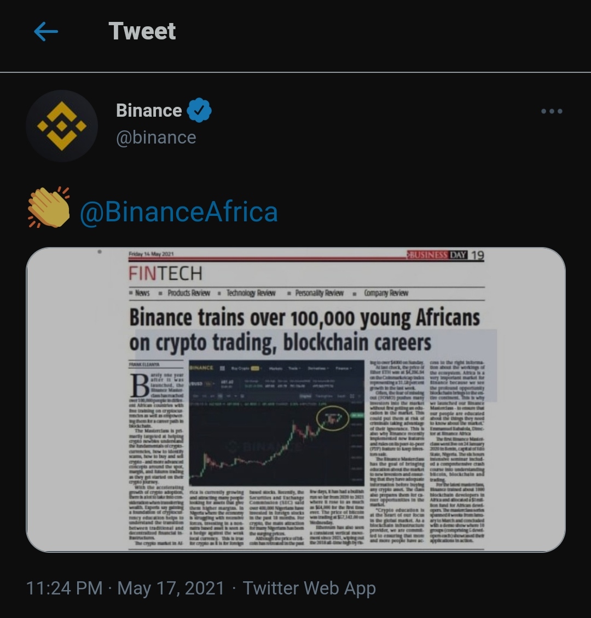591x618 pixels.
Task: Tap the back arrow icon
Action: tap(46, 32)
